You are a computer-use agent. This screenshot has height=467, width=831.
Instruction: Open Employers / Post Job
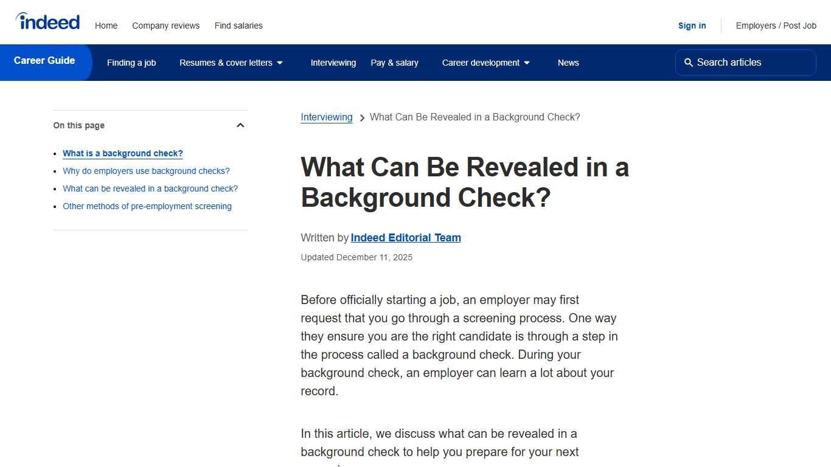[x=776, y=26]
